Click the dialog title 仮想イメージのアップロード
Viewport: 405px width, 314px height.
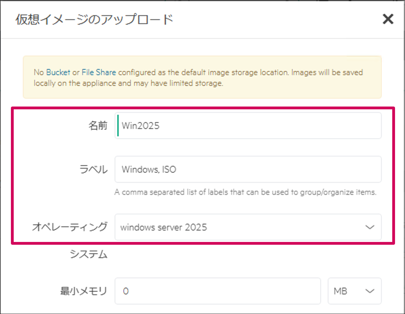(x=93, y=19)
